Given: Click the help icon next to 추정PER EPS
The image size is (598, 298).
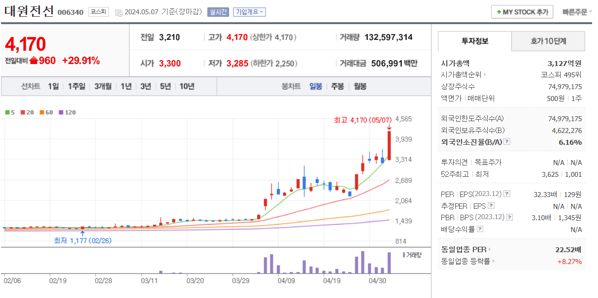Looking at the screenshot, I should 491,206.
